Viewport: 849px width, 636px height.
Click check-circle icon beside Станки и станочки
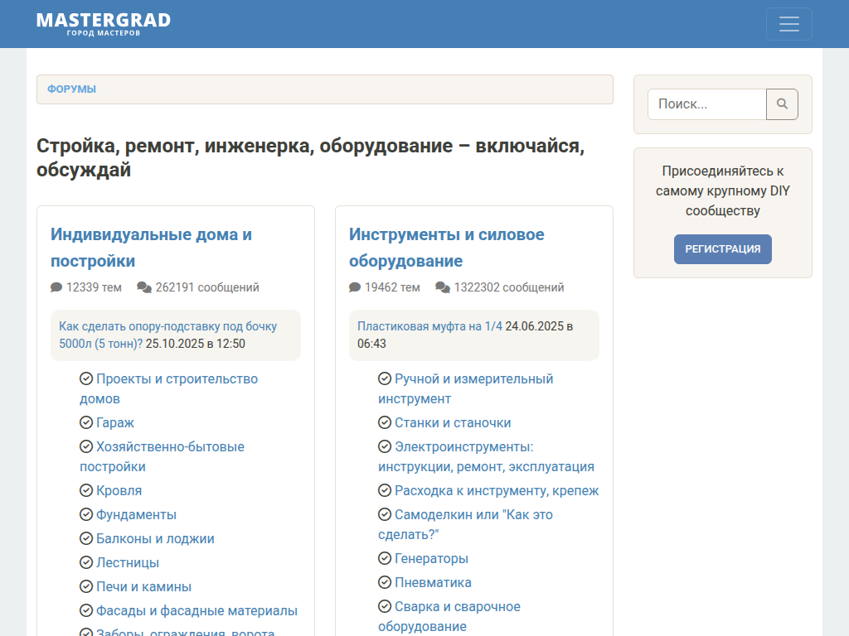click(x=385, y=422)
